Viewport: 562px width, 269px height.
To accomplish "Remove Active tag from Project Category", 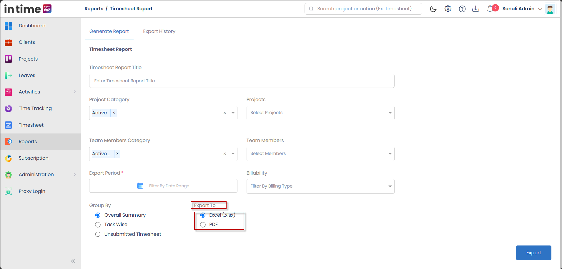I will pos(114,113).
